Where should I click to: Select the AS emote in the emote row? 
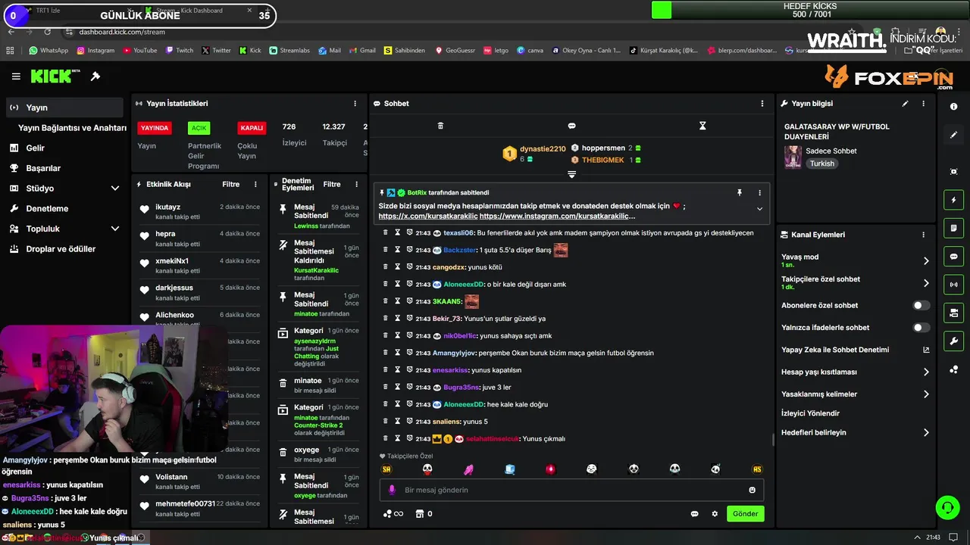click(x=756, y=469)
